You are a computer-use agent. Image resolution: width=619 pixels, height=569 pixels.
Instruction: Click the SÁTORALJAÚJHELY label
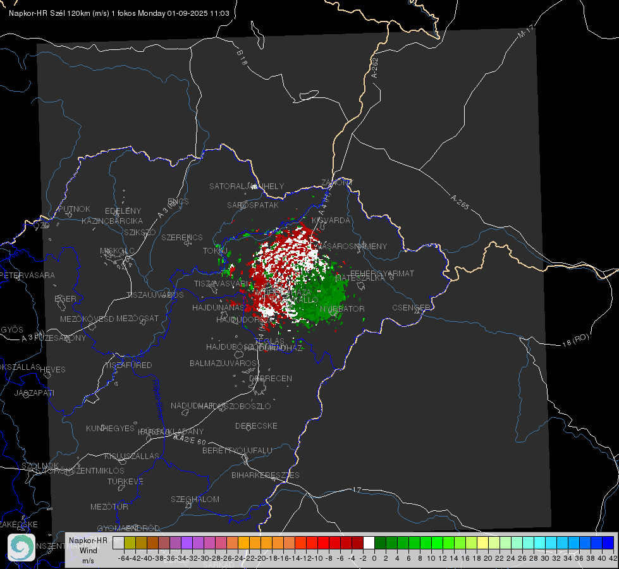point(247,186)
